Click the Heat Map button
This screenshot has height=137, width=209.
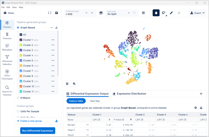pyautogui.click(x=95, y=101)
